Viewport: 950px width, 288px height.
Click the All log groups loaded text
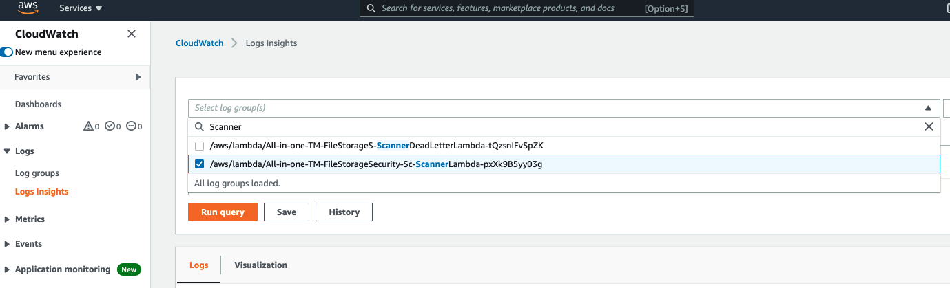click(x=237, y=184)
